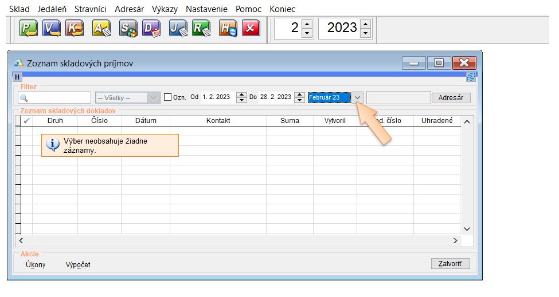
Task: Click the Adresár button
Action: (x=451, y=98)
